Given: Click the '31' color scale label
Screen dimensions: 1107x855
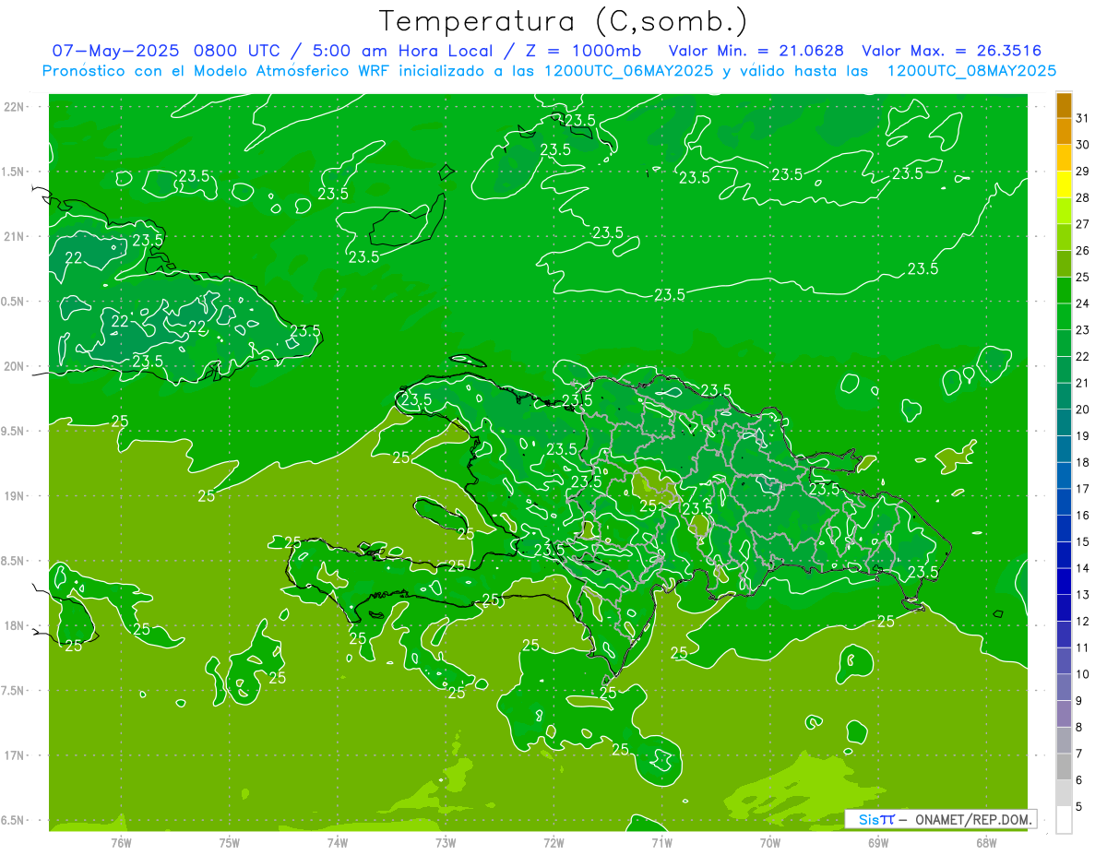Looking at the screenshot, I should [x=1083, y=118].
